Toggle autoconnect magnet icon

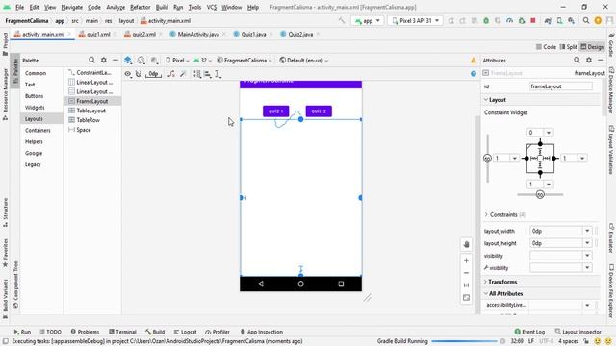click(139, 74)
